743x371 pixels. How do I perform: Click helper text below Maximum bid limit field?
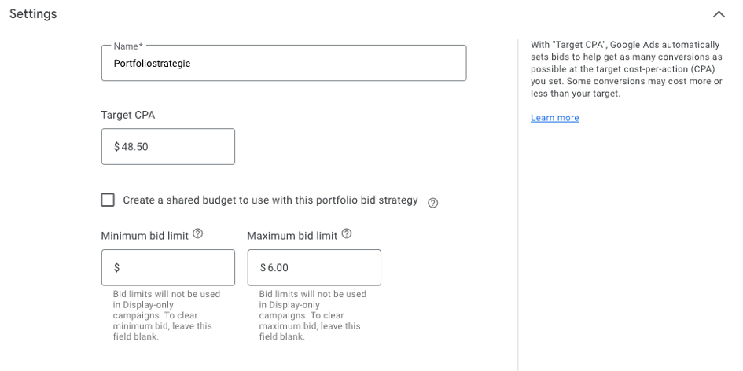[x=312, y=315]
